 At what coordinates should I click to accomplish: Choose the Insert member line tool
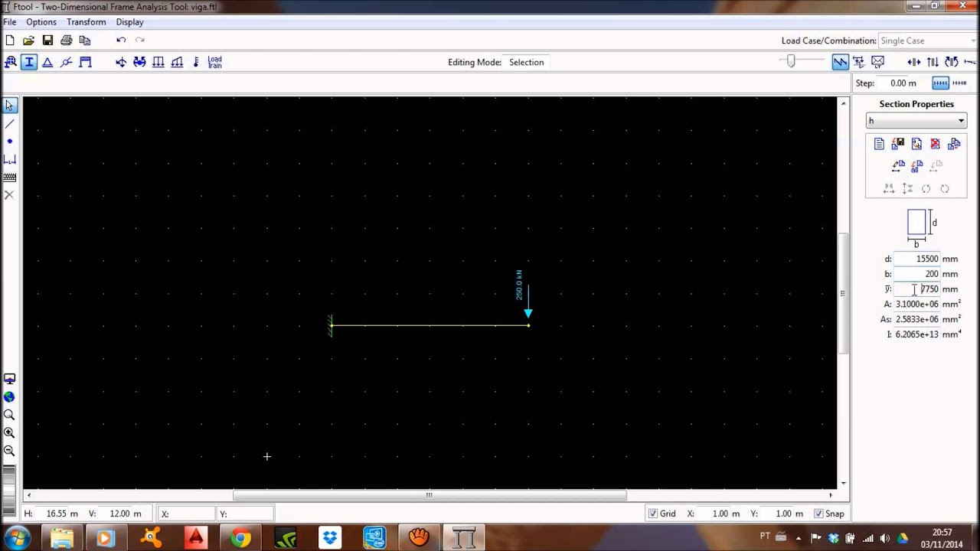[x=10, y=123]
